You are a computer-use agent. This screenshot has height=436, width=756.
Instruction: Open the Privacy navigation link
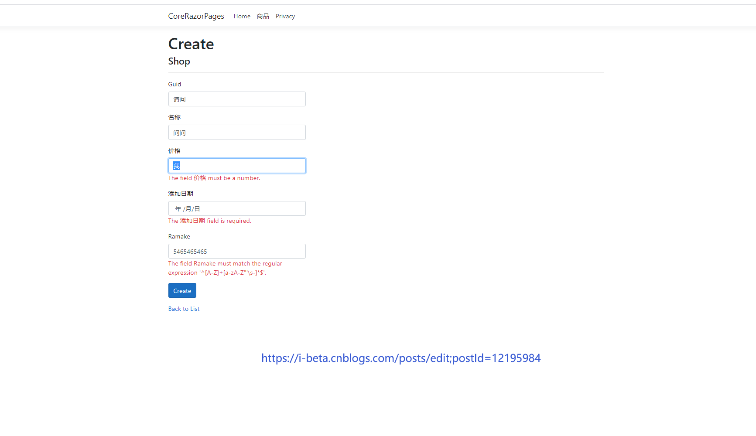285,16
